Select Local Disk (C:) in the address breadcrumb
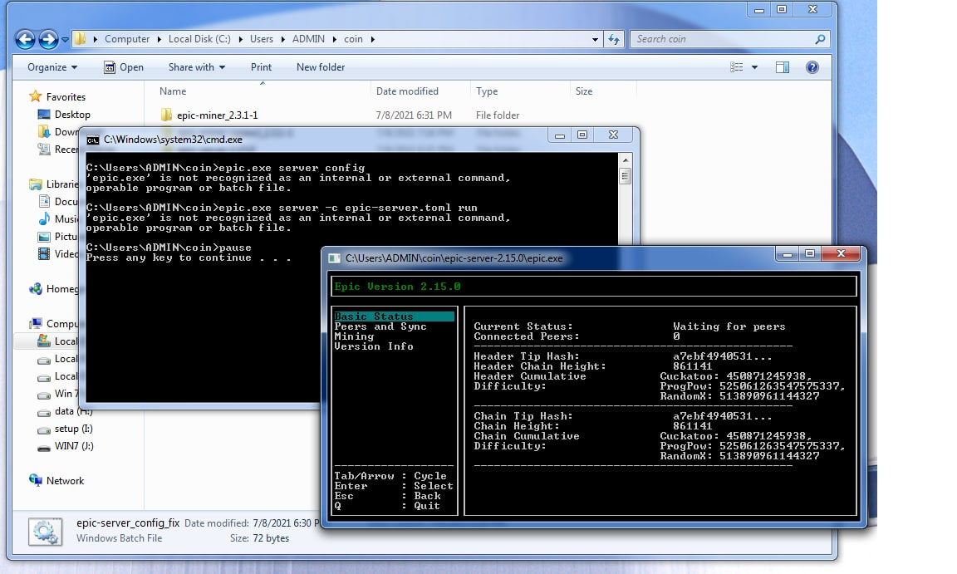 [x=199, y=39]
